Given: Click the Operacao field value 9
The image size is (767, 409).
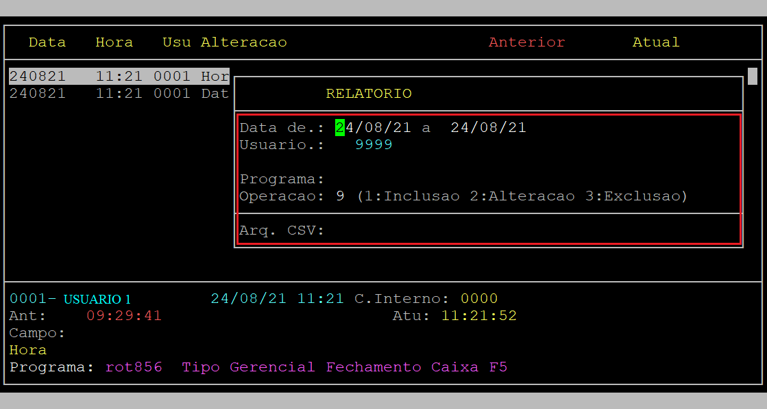Looking at the screenshot, I should click(x=340, y=196).
